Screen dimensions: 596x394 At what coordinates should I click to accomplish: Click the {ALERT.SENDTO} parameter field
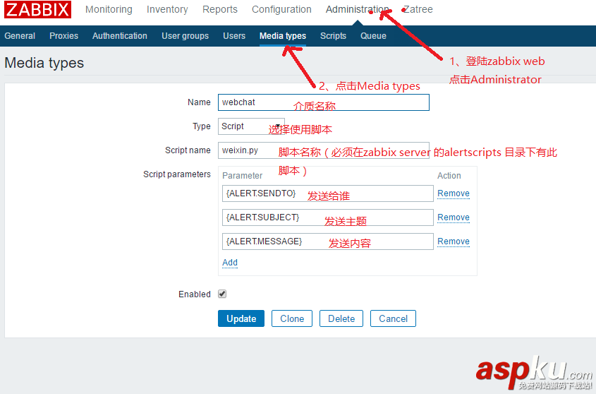pyautogui.click(x=328, y=193)
